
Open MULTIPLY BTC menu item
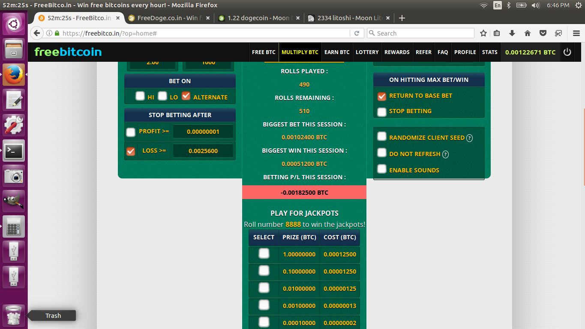pos(300,52)
